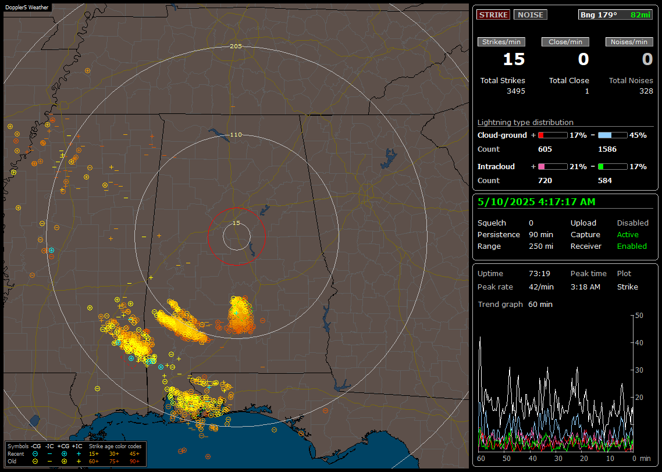662x472 pixels.
Task: Click the Total Strikes value 3495
Action: [516, 91]
